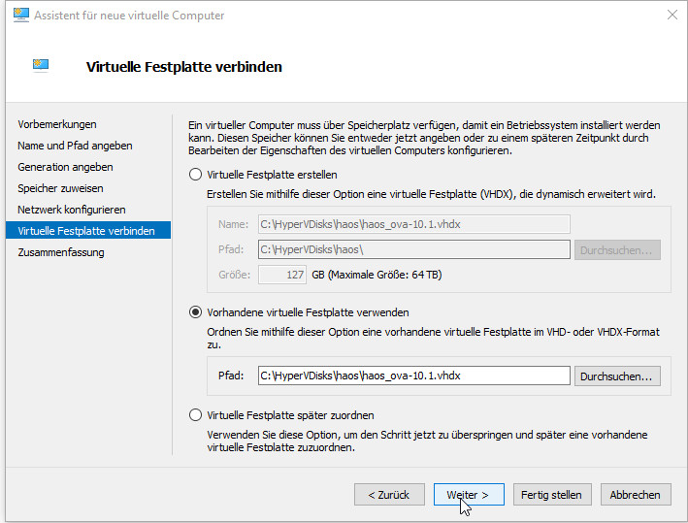
Task: Open 'Name und Pfad angeben' step
Action: (x=75, y=146)
